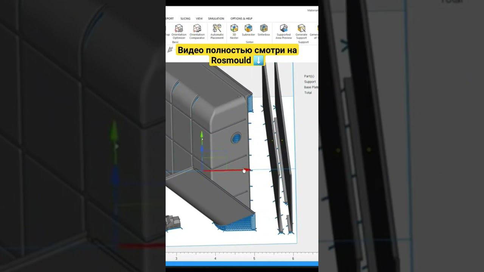Screen dimensions: 484x272
Task: Grab the green Y-axis gizmo arrow
Action: (202, 135)
